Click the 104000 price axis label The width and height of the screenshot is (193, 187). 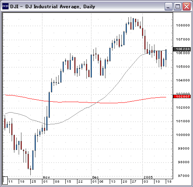click(x=183, y=80)
